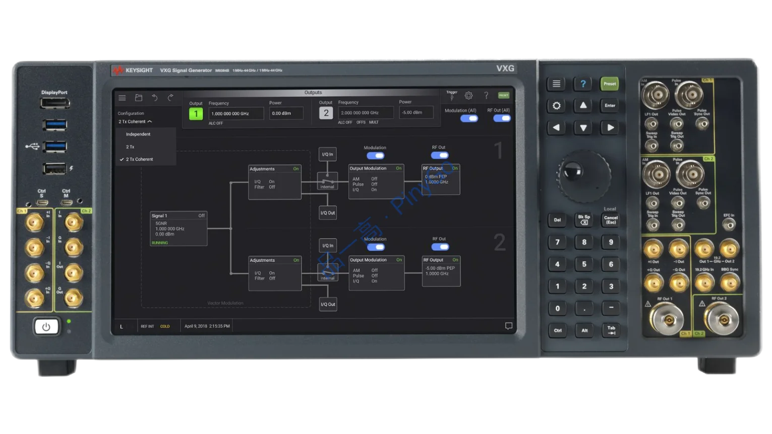
Task: Toggle the Modulation (All) switch
Action: click(x=469, y=118)
